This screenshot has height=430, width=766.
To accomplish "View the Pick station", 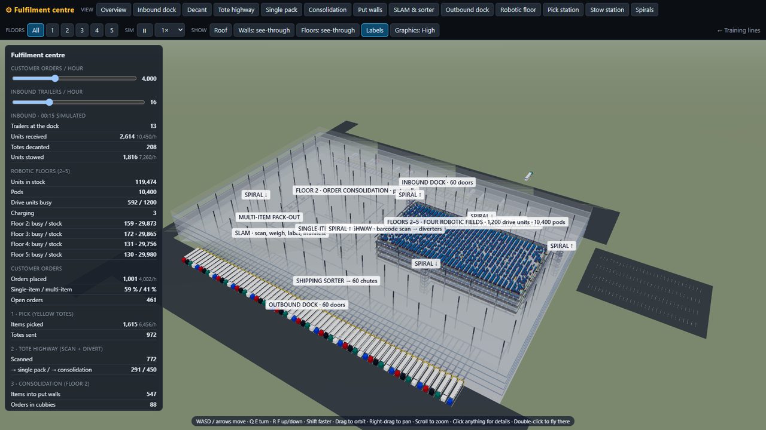I will [x=563, y=10].
